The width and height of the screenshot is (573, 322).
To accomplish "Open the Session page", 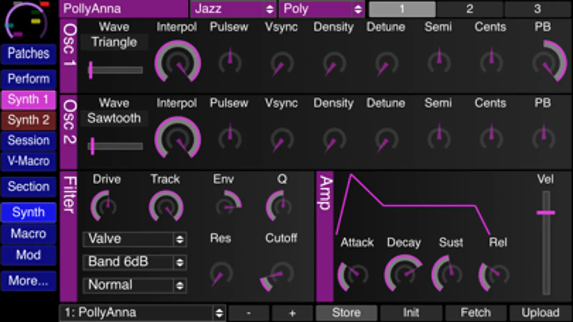I will click(29, 141).
